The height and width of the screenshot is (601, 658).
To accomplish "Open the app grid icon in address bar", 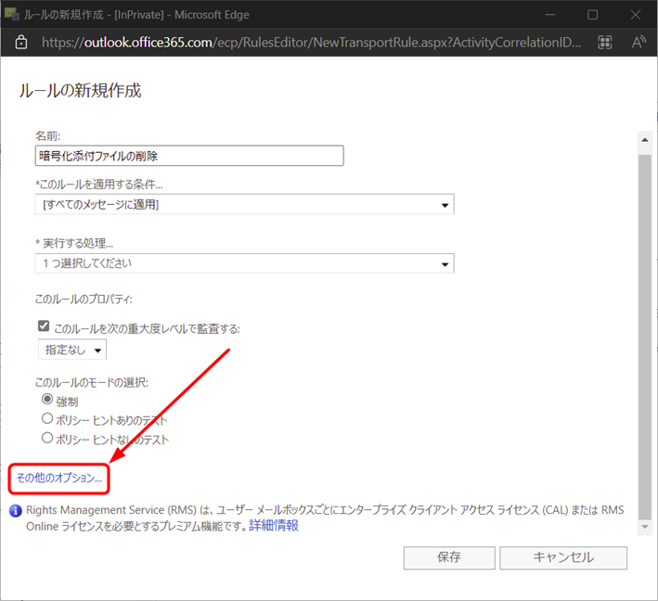I will click(605, 42).
